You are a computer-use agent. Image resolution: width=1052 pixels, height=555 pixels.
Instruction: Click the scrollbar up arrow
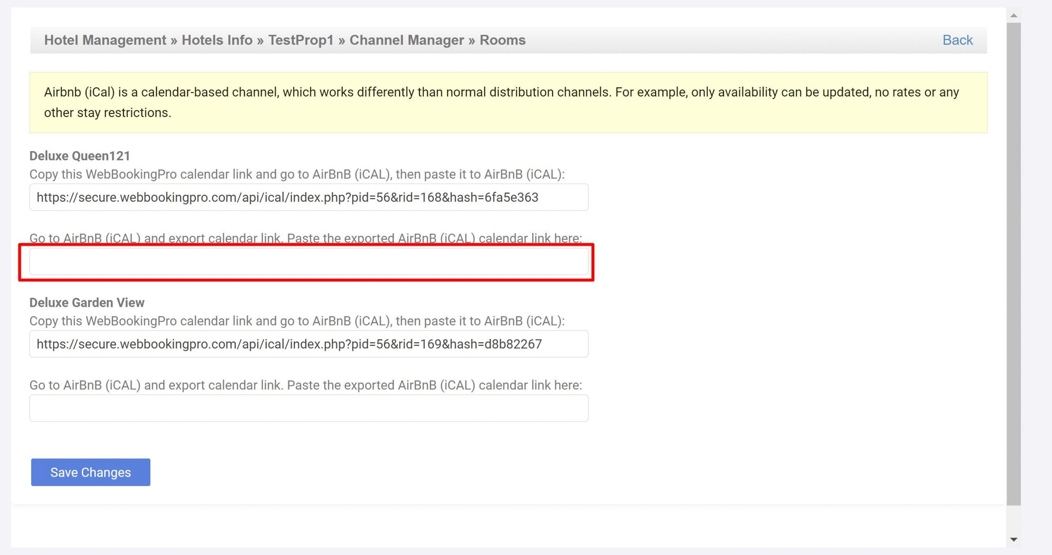pyautogui.click(x=1013, y=16)
